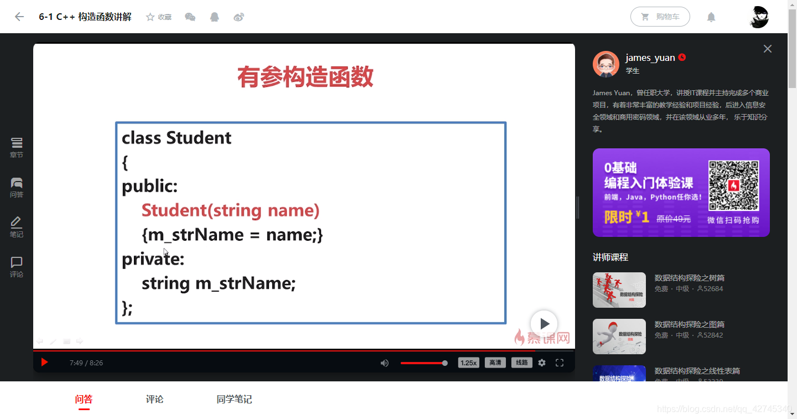The image size is (797, 419).
Task: Play the video from control bar
Action: click(x=45, y=363)
